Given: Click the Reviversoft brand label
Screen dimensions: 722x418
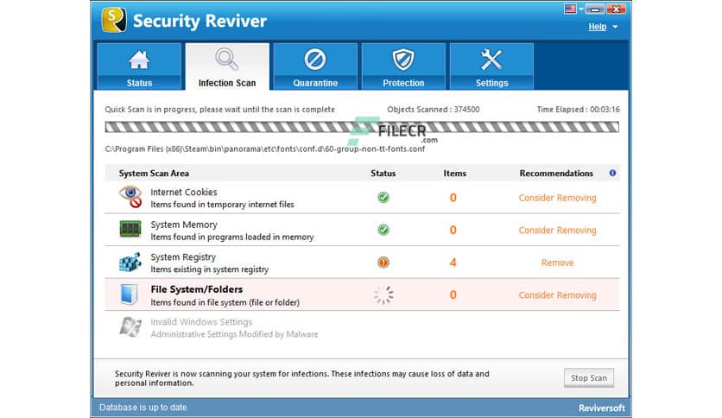Looking at the screenshot, I should (x=601, y=408).
